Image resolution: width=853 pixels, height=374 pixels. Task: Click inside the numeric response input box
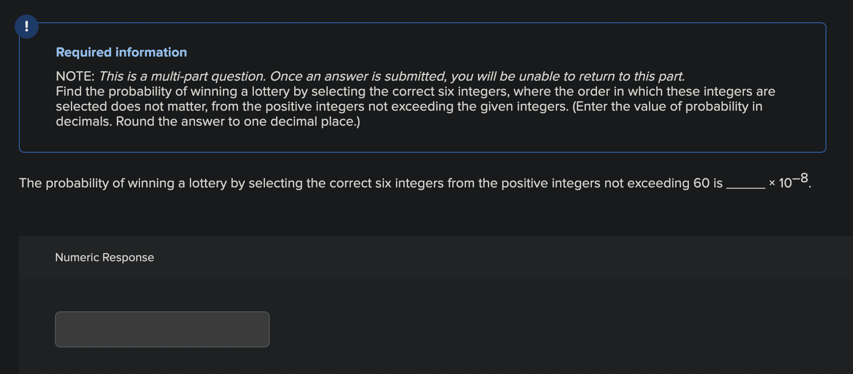[x=162, y=329]
